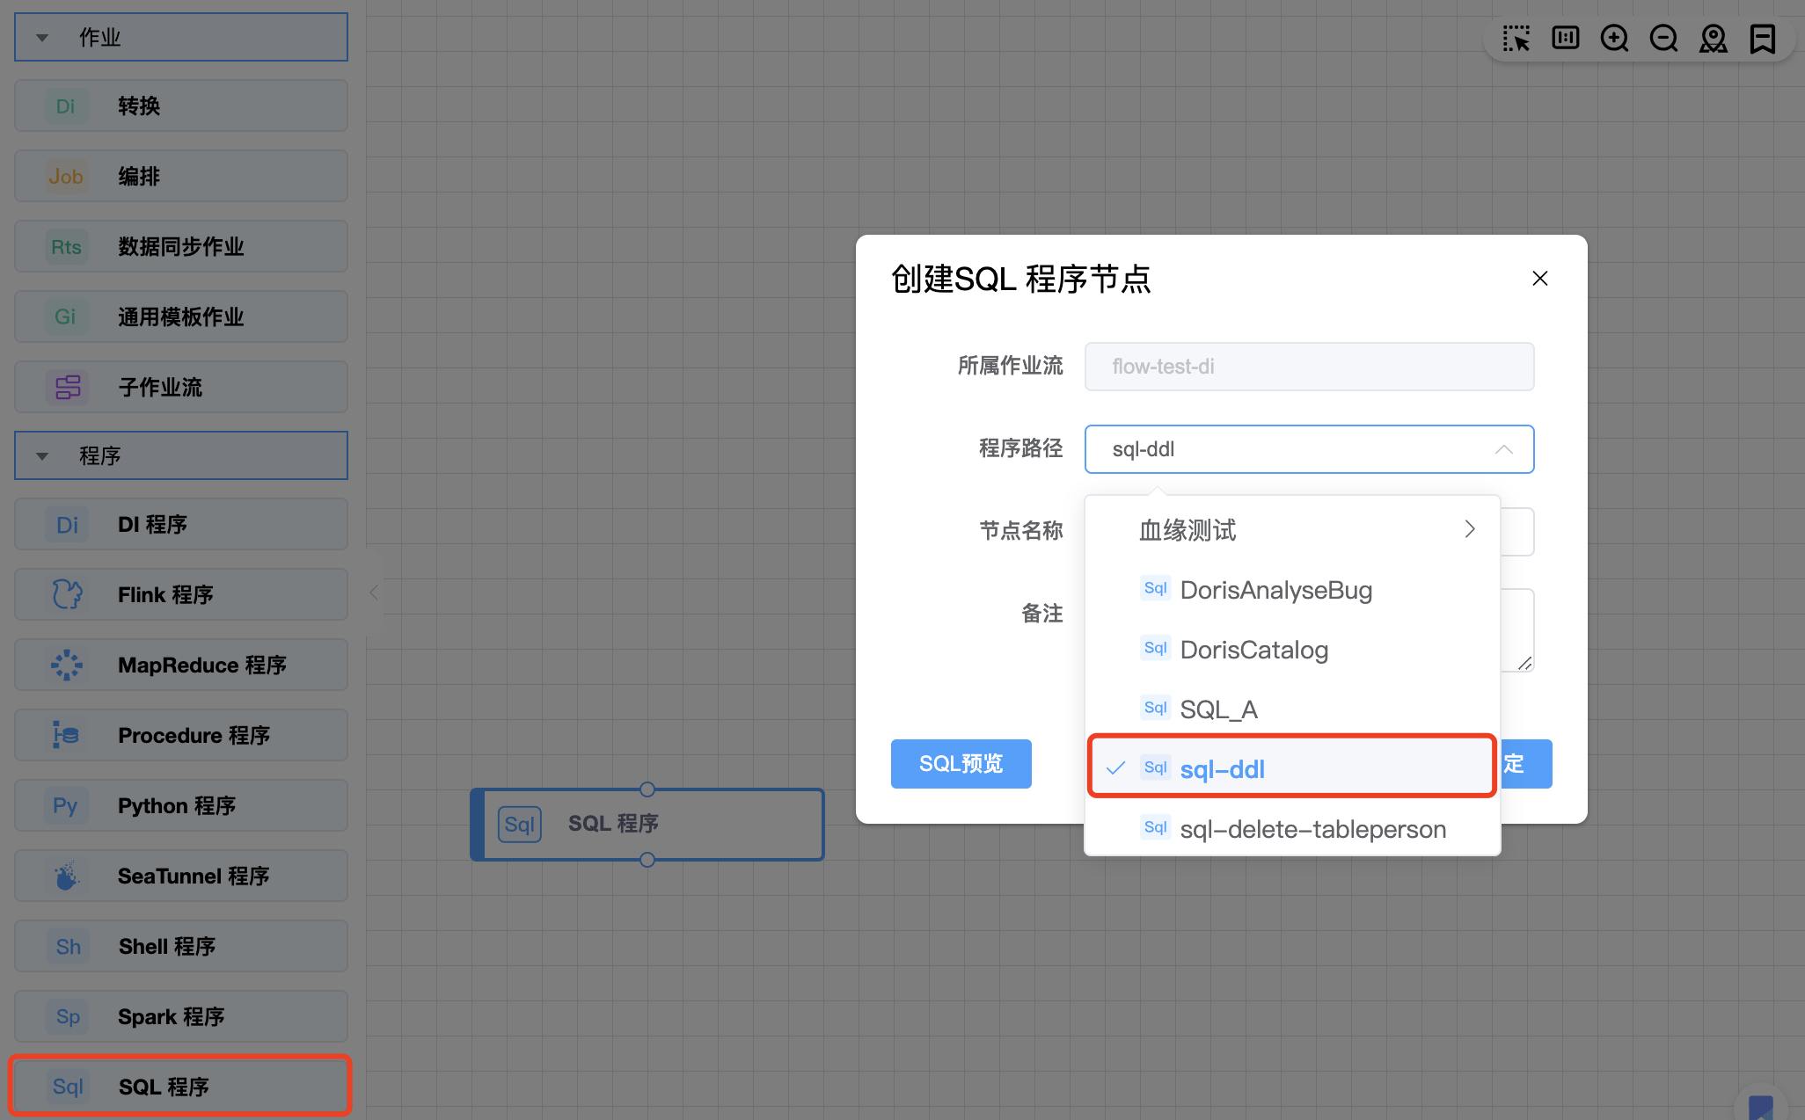Screen dimensions: 1805x1120
Task: Click the zoom out magnifier icon
Action: point(1663,39)
